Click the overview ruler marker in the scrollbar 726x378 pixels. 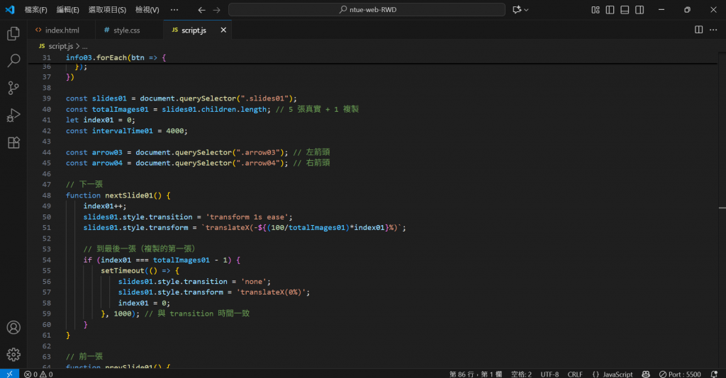pyautogui.click(x=722, y=208)
